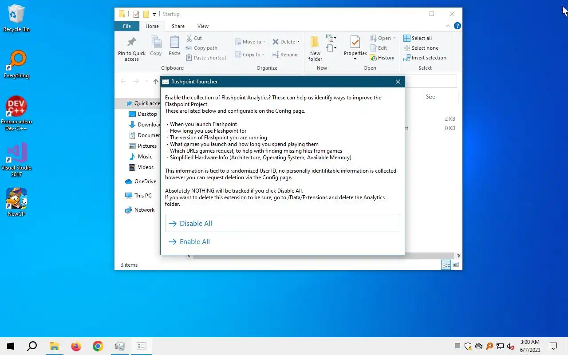Open the Easy access dropdown icon
568x355 pixels.
tap(331, 47)
